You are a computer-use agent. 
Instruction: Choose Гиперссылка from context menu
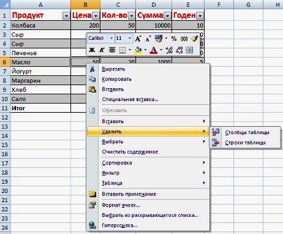pos(148,225)
